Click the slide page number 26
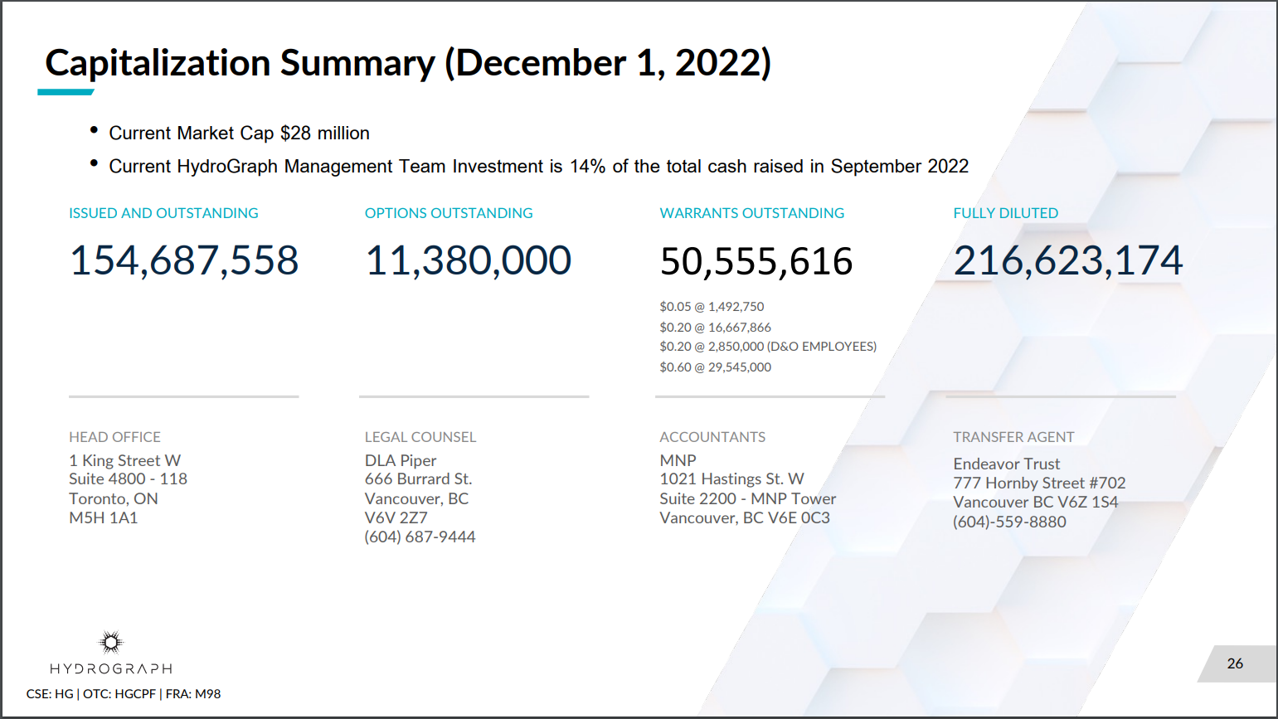The width and height of the screenshot is (1278, 719). coord(1235,663)
